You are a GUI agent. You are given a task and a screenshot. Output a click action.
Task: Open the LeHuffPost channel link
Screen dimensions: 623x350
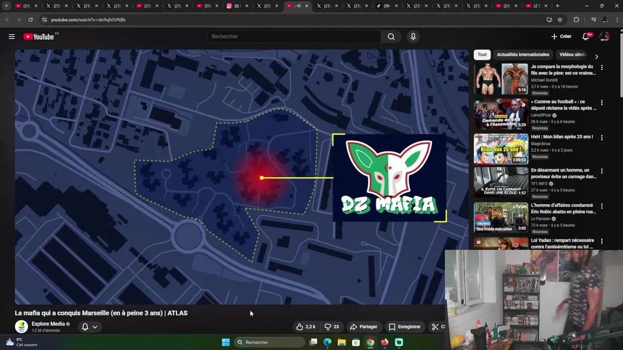[x=541, y=115]
